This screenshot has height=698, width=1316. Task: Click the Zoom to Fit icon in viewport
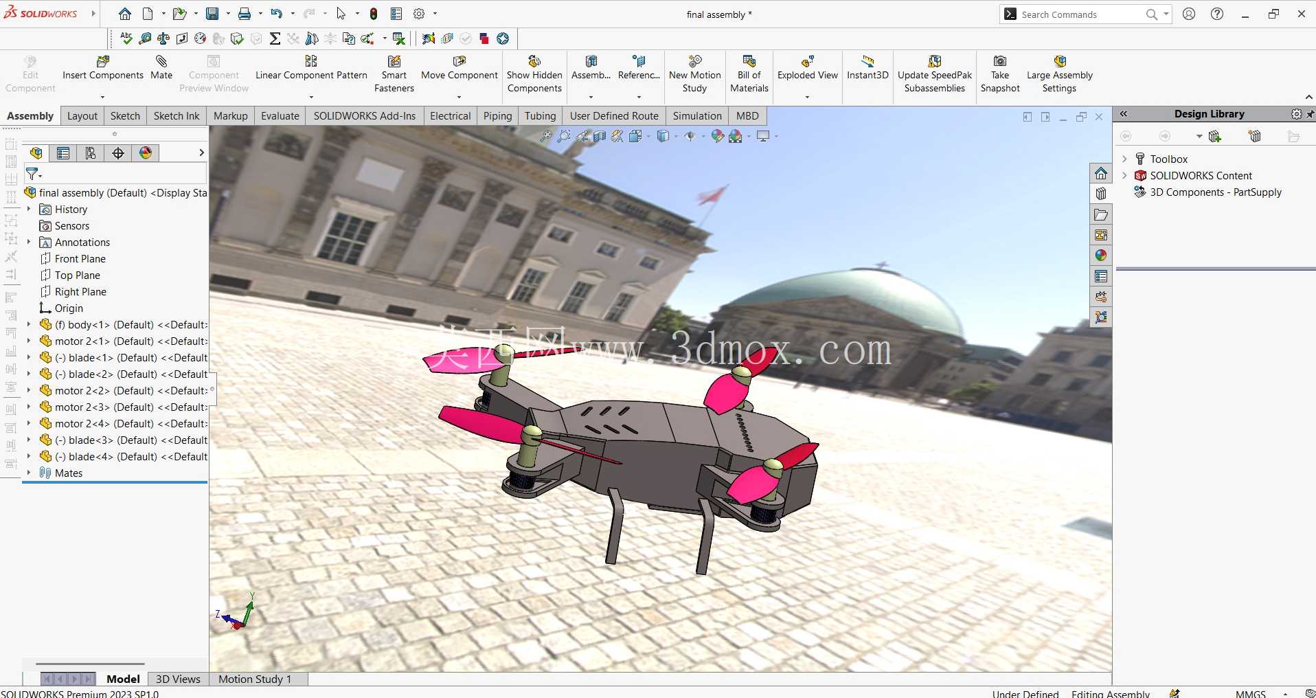[546, 136]
